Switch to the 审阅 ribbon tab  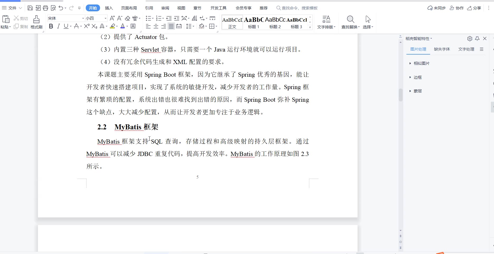coord(165,8)
